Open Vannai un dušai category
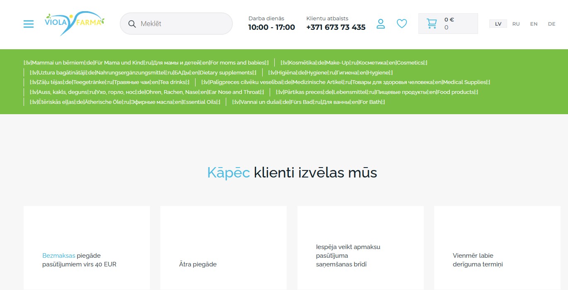This screenshot has height=290, width=568. coord(309,102)
